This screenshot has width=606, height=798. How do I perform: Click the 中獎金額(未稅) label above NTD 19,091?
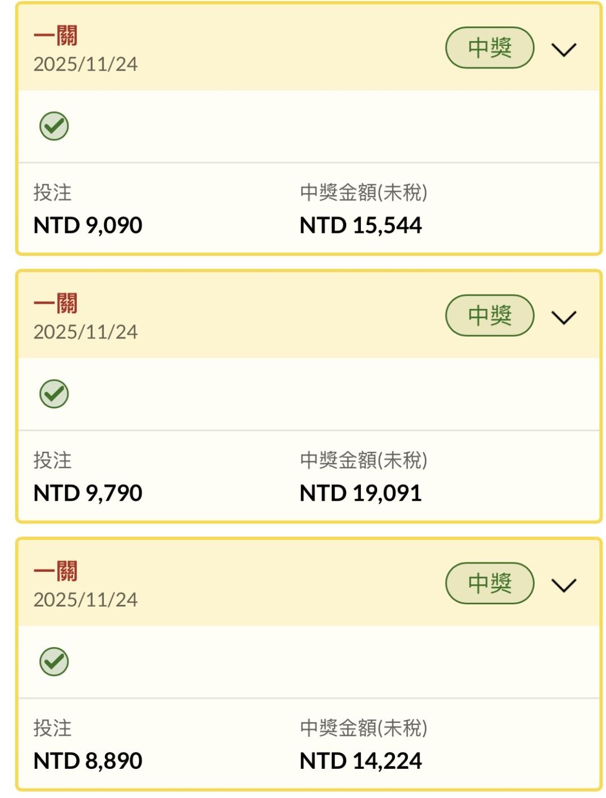(x=364, y=460)
